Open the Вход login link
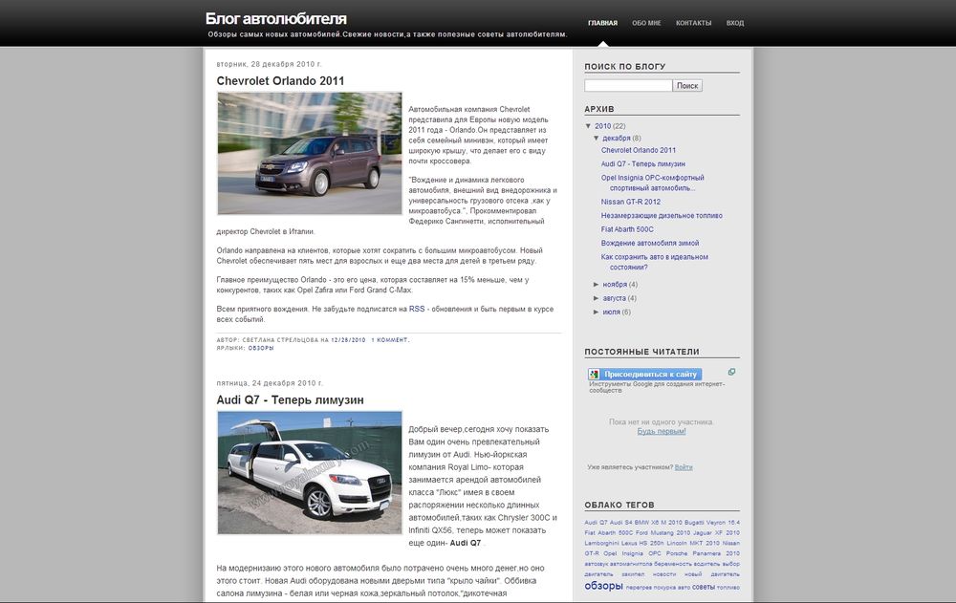 click(734, 23)
